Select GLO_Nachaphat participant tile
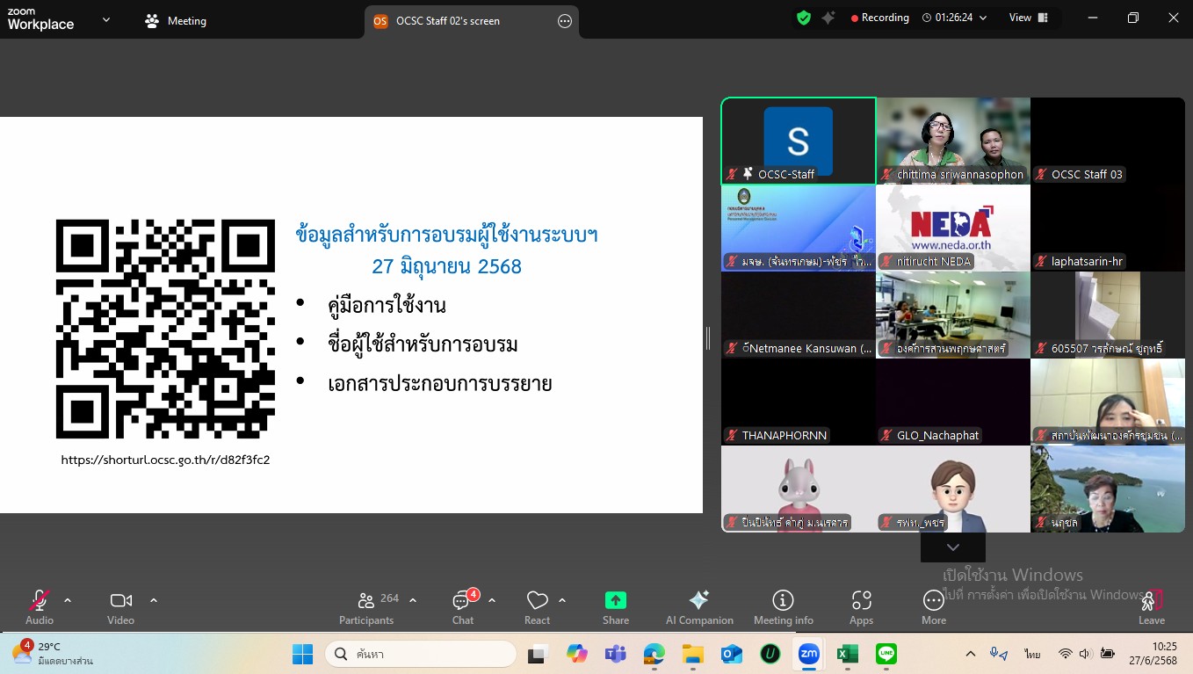This screenshot has height=674, width=1193. click(953, 402)
